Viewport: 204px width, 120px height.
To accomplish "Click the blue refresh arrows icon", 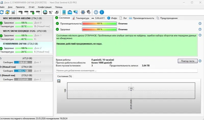I will click(x=2, y=12).
